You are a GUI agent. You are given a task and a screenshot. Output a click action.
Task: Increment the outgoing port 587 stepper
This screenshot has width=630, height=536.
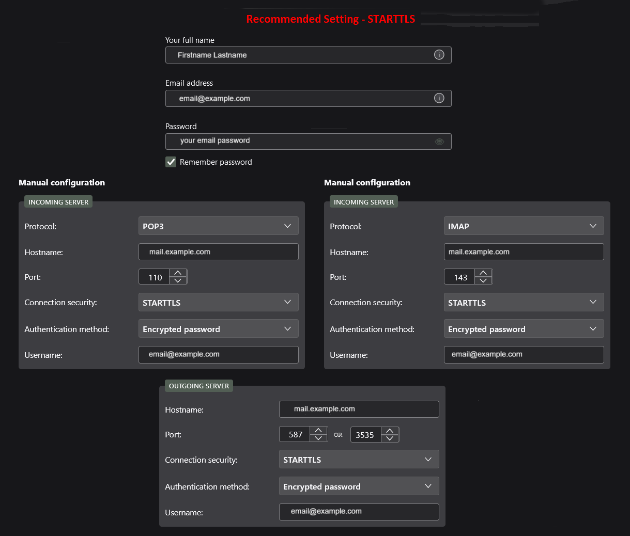(318, 430)
